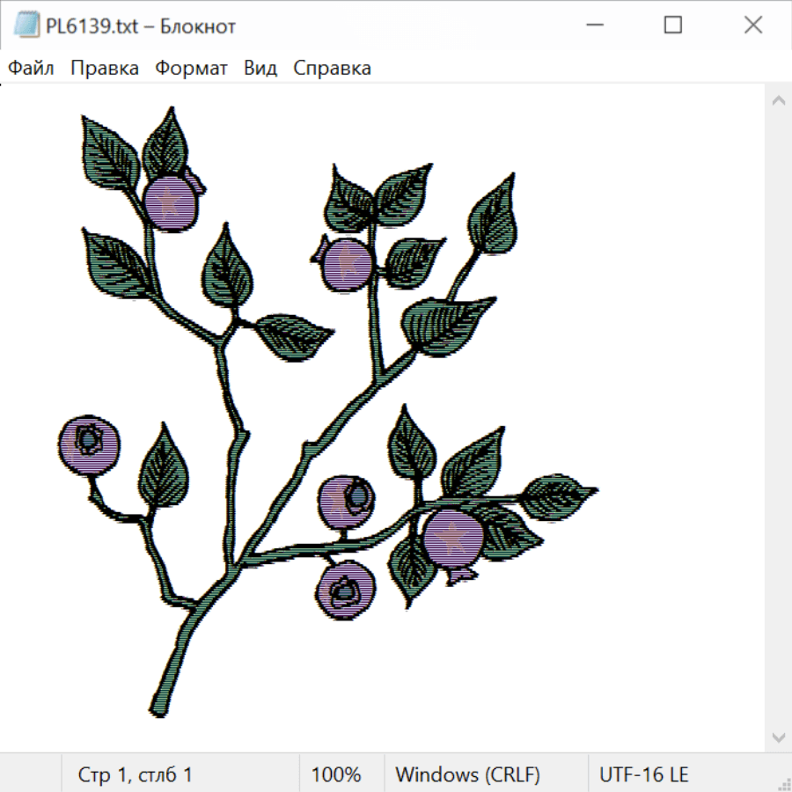Click the UTF-16 LE encoding indicator
Image resolution: width=792 pixels, height=792 pixels.
[643, 774]
